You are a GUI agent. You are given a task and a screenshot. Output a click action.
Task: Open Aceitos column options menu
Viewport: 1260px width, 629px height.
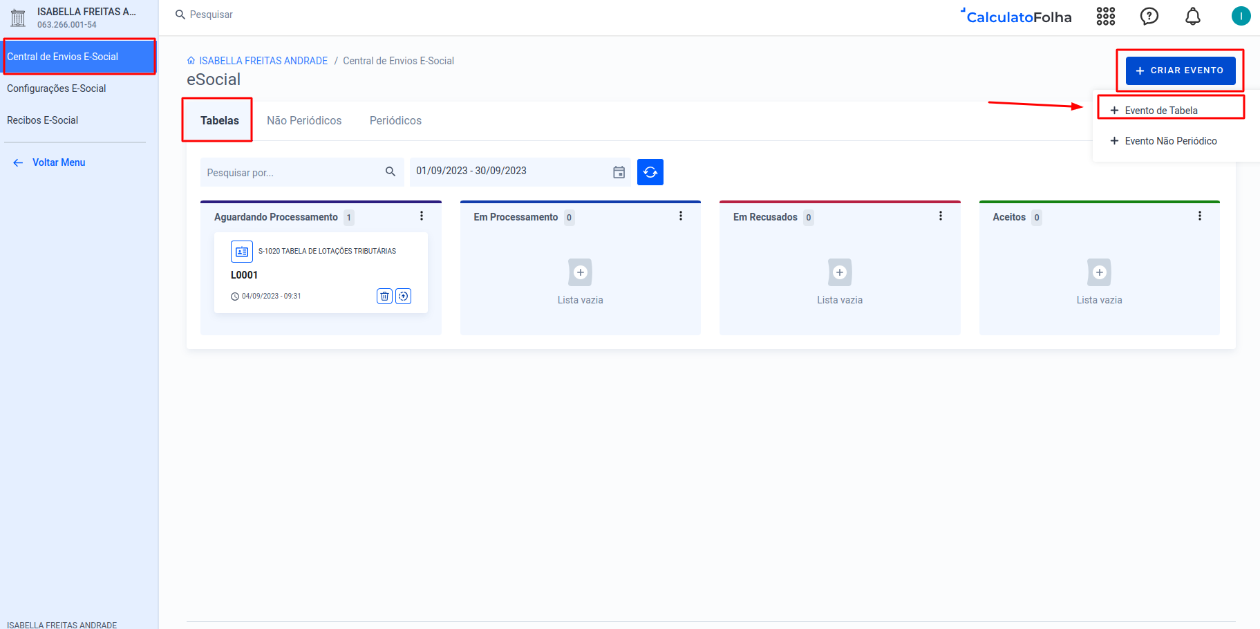point(1200,216)
